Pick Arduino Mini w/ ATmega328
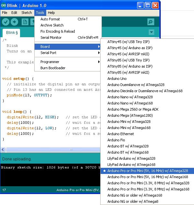 (x=147, y=122)
